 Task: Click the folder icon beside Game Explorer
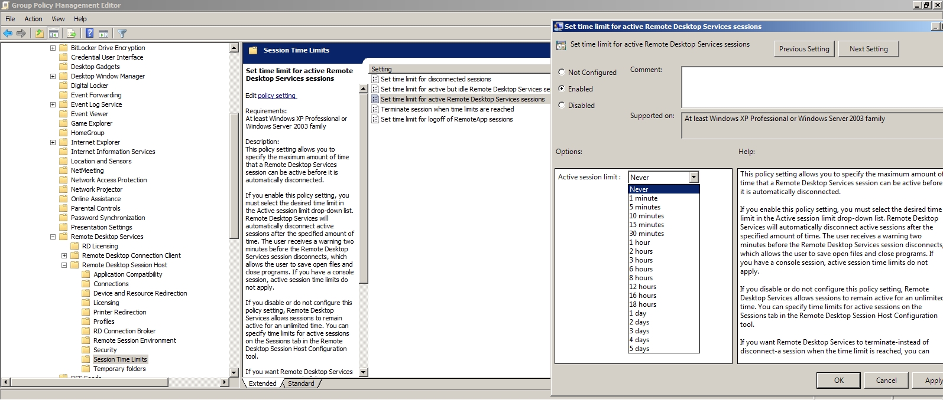pyautogui.click(x=63, y=123)
